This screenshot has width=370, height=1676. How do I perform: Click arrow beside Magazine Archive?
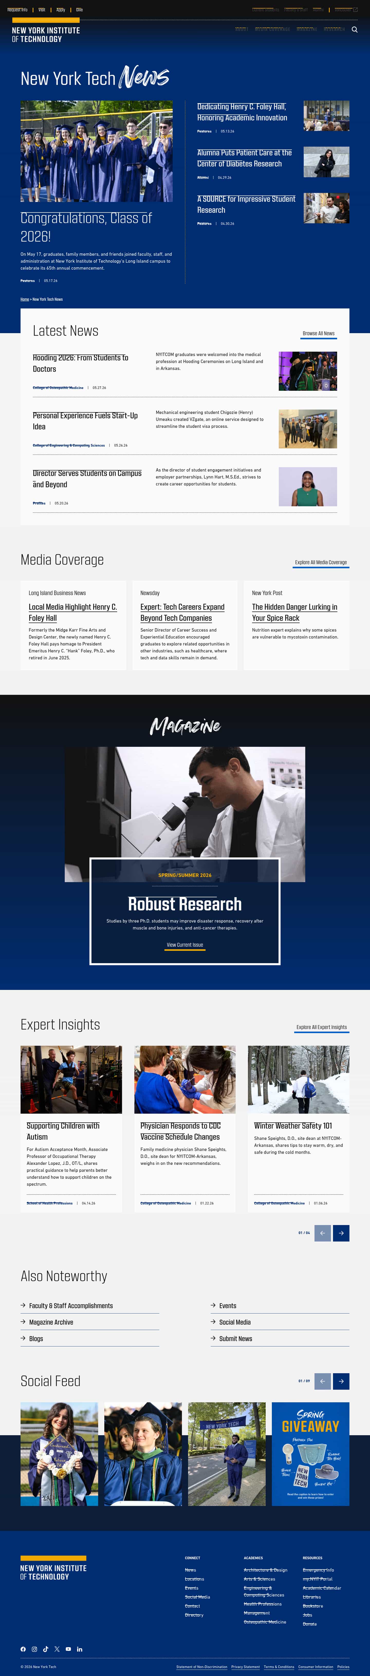pos(23,1322)
